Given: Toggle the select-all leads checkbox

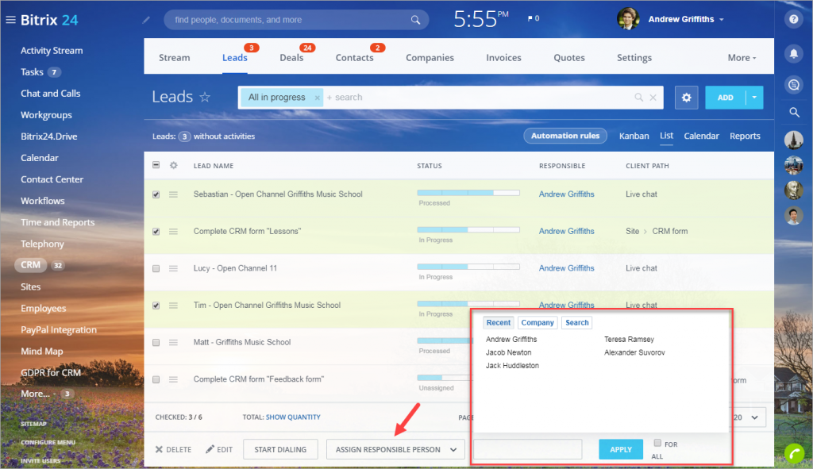Looking at the screenshot, I should click(156, 165).
